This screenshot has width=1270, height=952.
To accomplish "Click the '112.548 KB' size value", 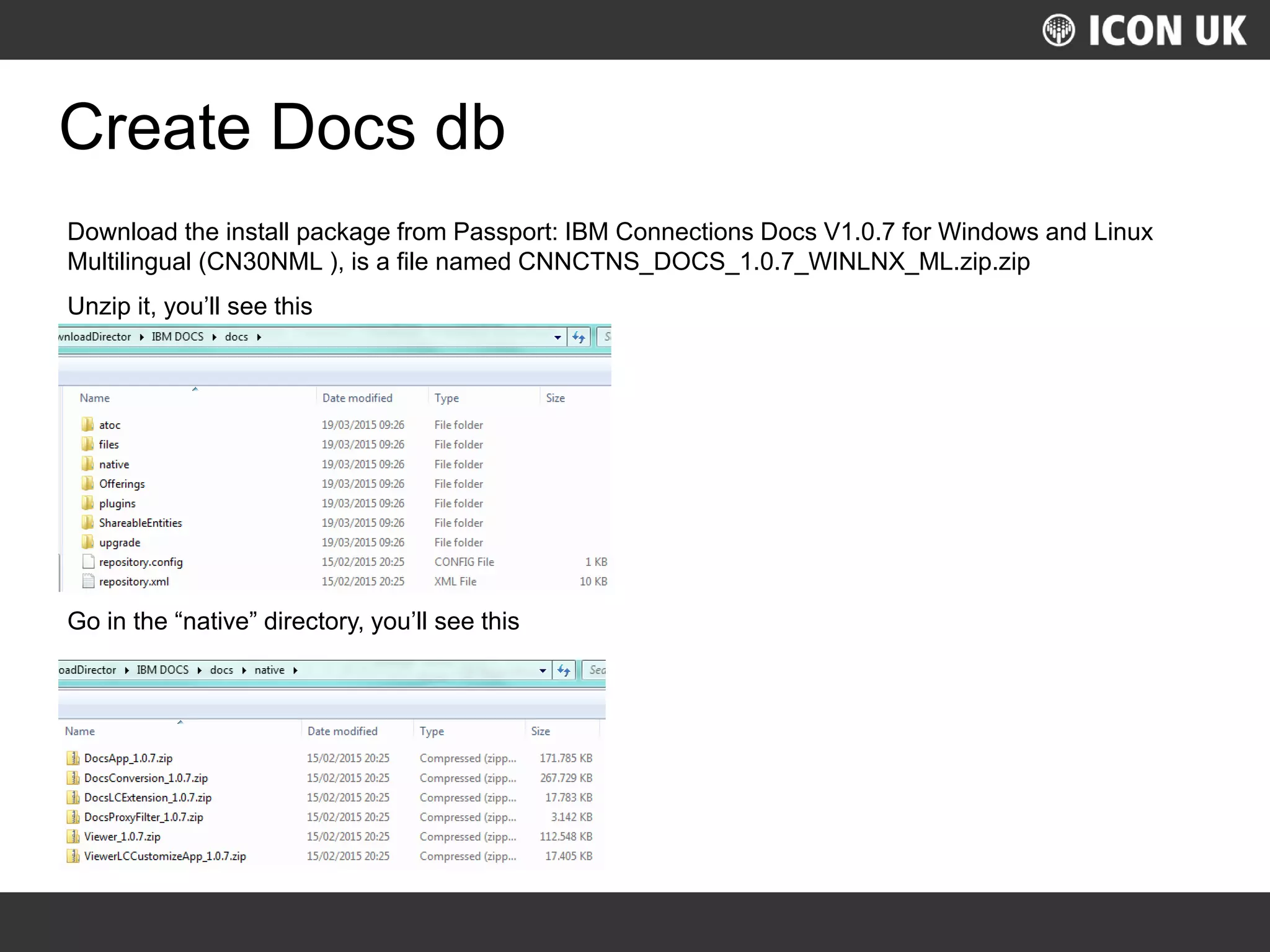I will tap(566, 837).
